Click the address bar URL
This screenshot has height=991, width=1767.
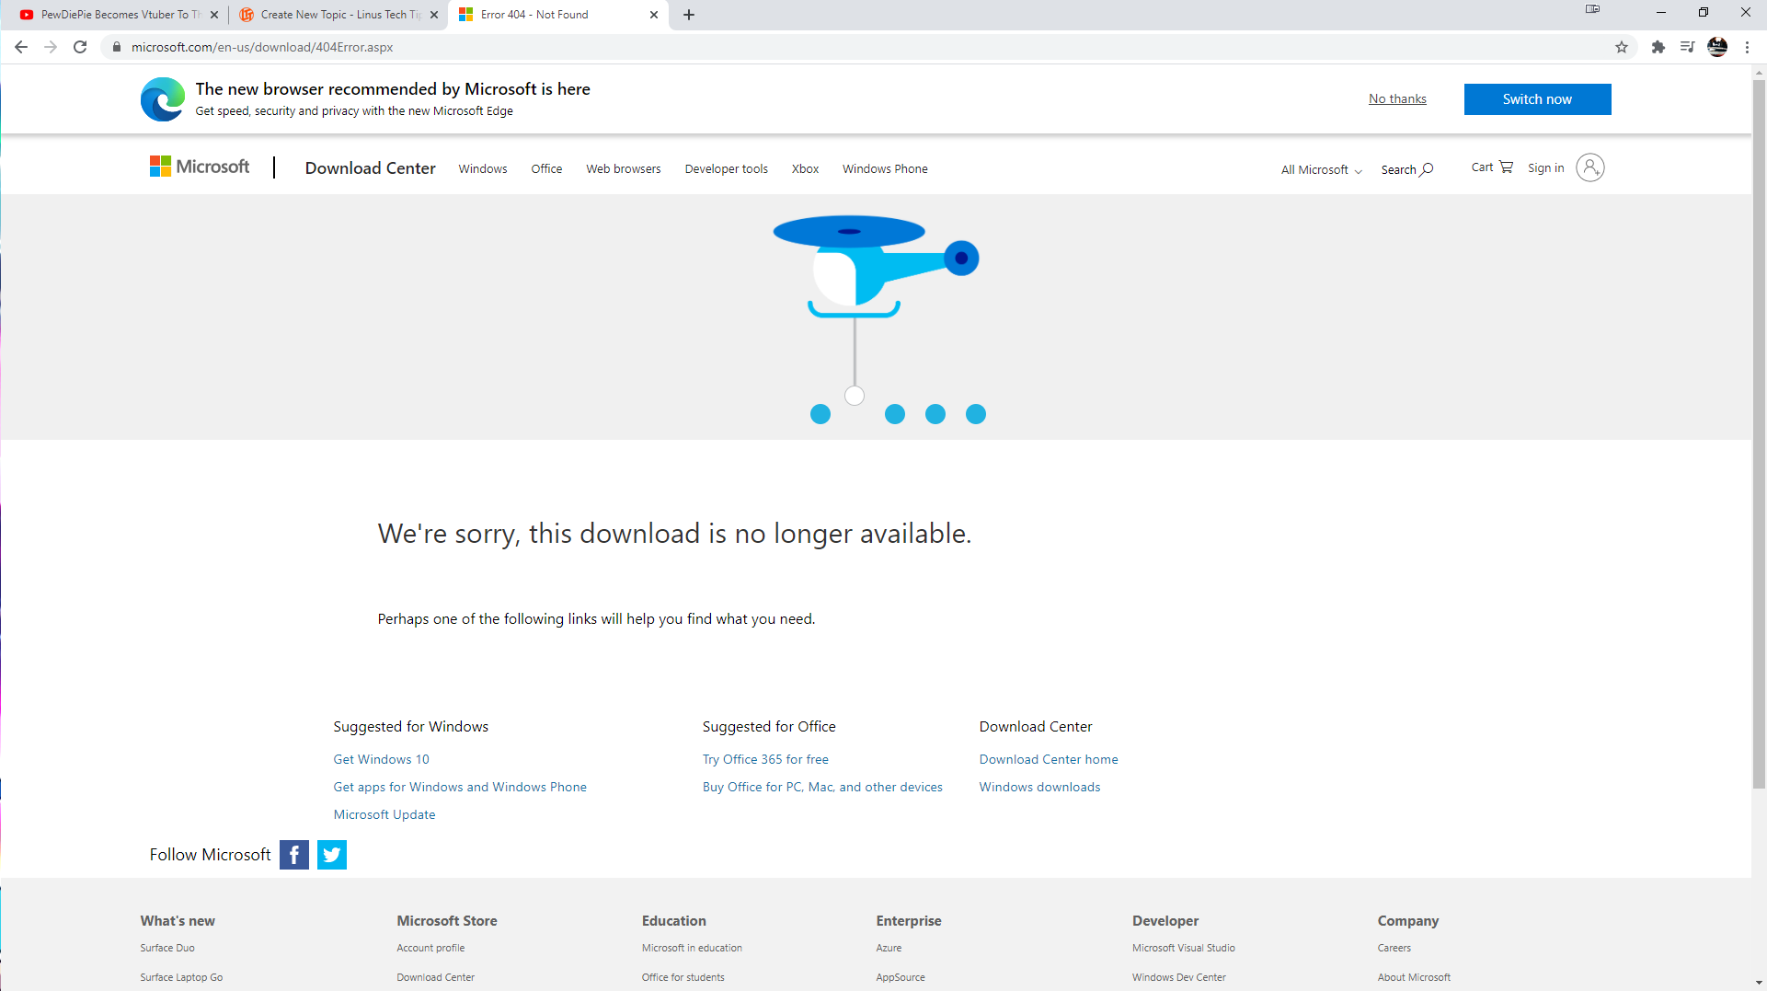coord(262,47)
